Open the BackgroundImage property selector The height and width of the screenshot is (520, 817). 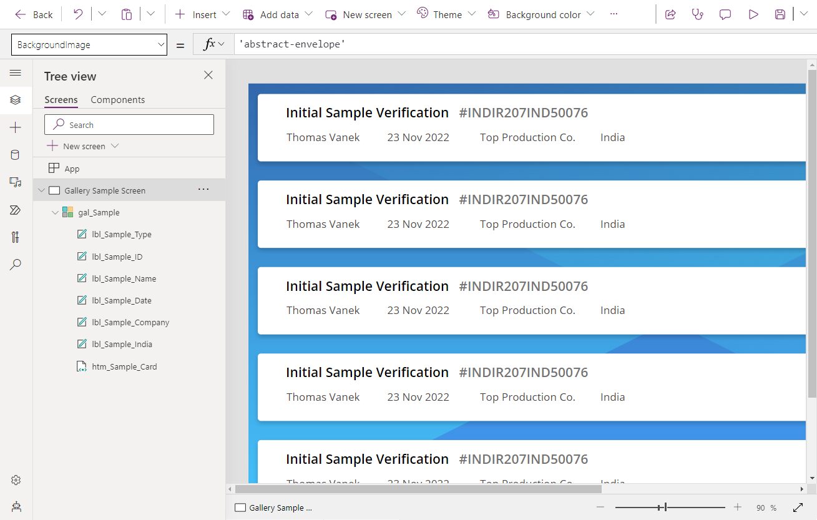click(89, 44)
